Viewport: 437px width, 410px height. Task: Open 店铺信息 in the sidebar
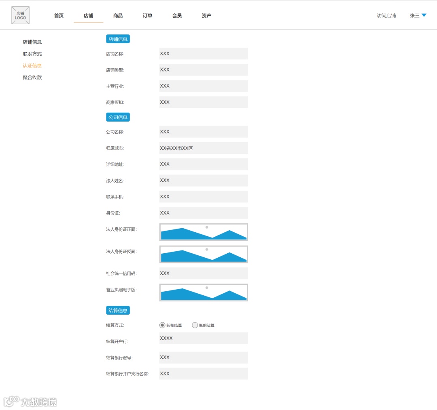click(32, 42)
